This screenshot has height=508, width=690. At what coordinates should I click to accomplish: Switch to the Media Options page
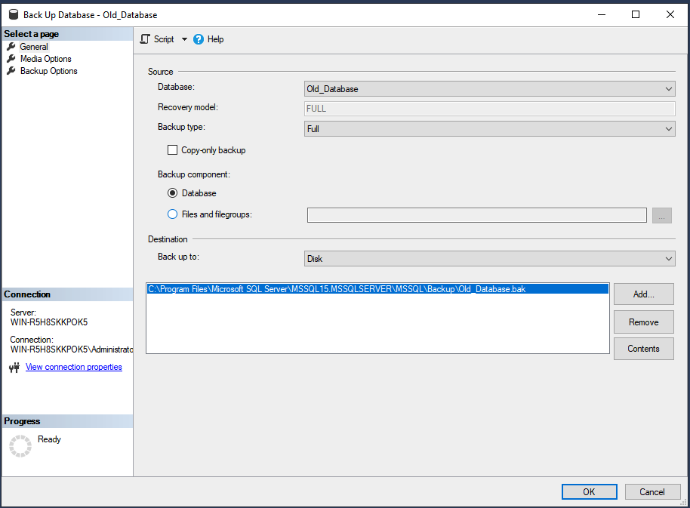[45, 58]
